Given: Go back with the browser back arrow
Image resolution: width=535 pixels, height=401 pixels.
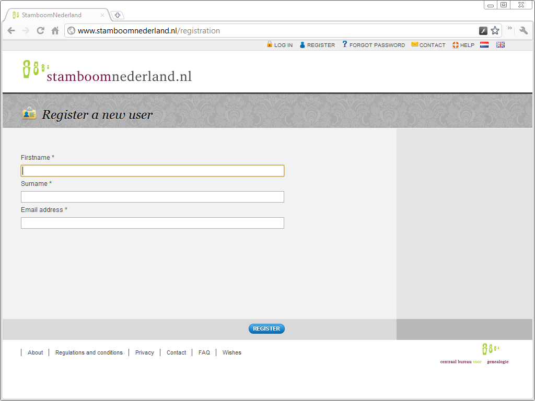Looking at the screenshot, I should 11,31.
